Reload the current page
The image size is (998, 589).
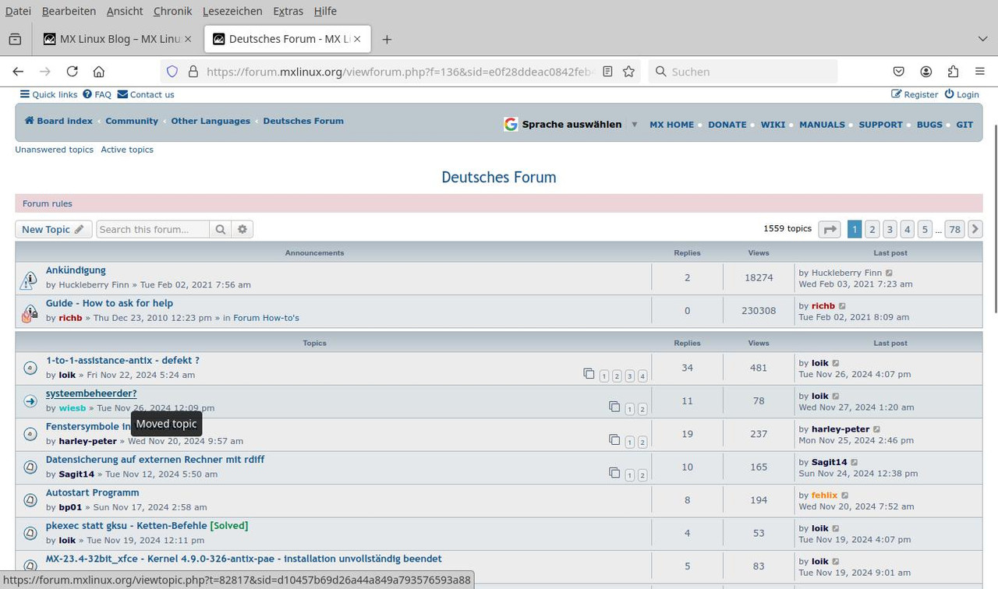coord(72,71)
